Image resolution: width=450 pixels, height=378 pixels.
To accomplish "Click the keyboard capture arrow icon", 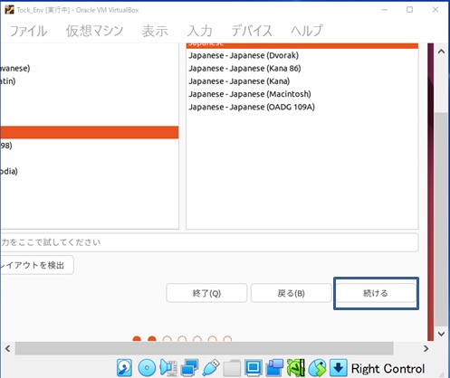I will coord(339,368).
